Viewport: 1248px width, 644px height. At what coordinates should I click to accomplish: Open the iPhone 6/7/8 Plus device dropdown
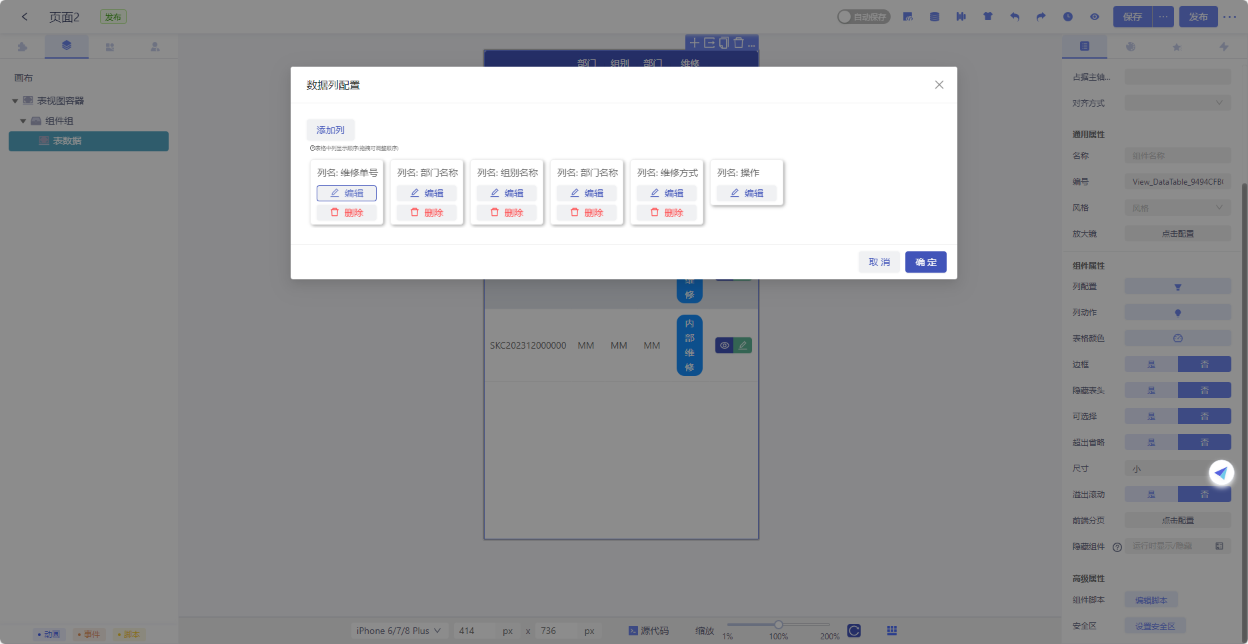pyautogui.click(x=399, y=631)
